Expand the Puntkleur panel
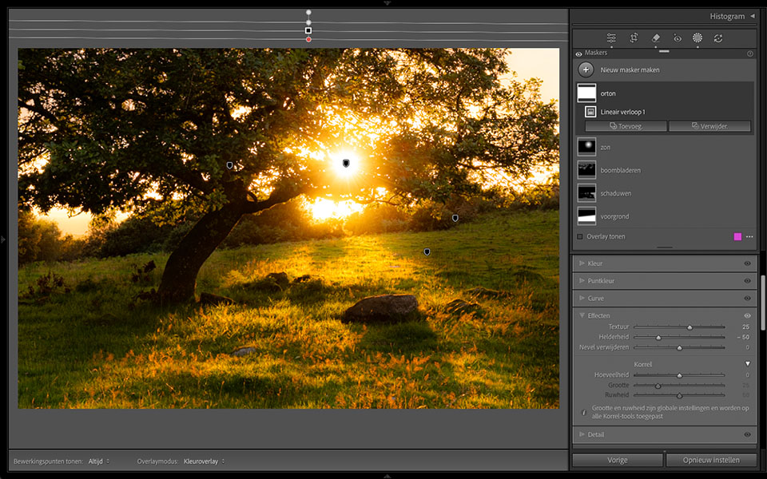 click(x=582, y=281)
